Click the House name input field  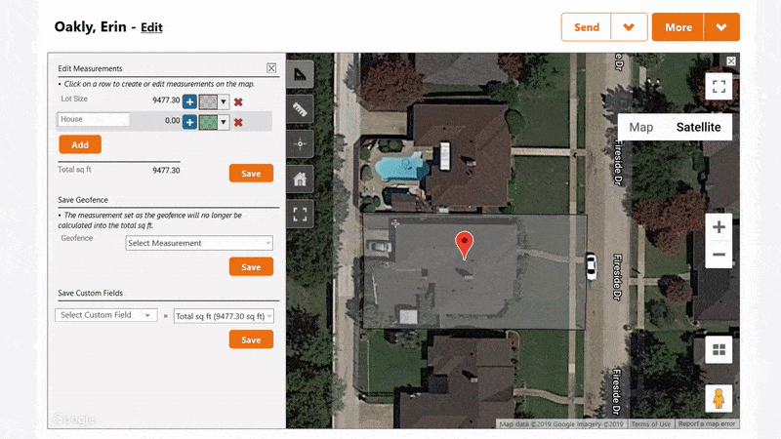pos(94,119)
